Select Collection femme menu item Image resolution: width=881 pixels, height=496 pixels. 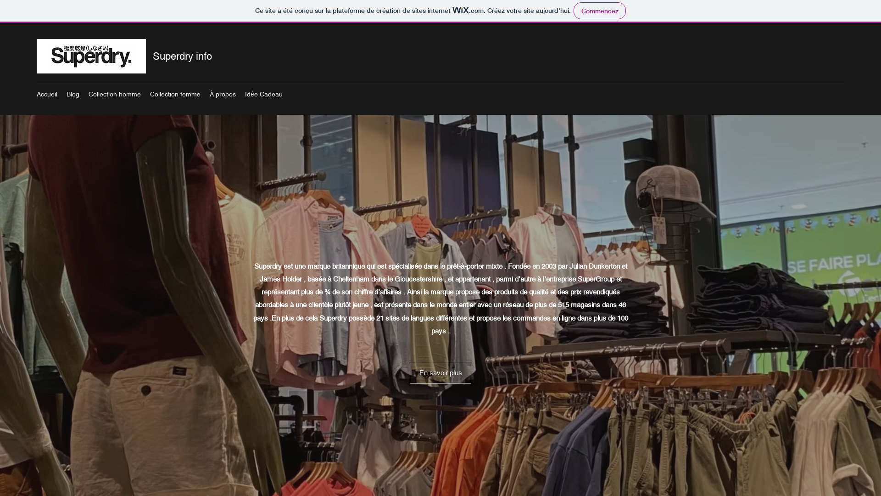coord(175,94)
